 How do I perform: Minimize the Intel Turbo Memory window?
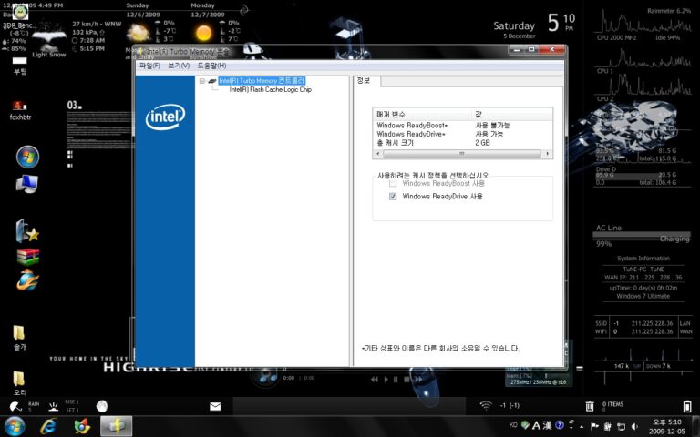517,49
